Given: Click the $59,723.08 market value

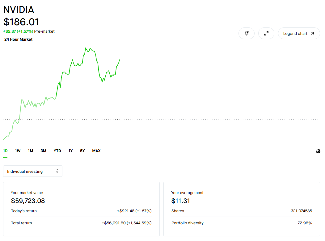Looking at the screenshot, I should coord(28,201).
